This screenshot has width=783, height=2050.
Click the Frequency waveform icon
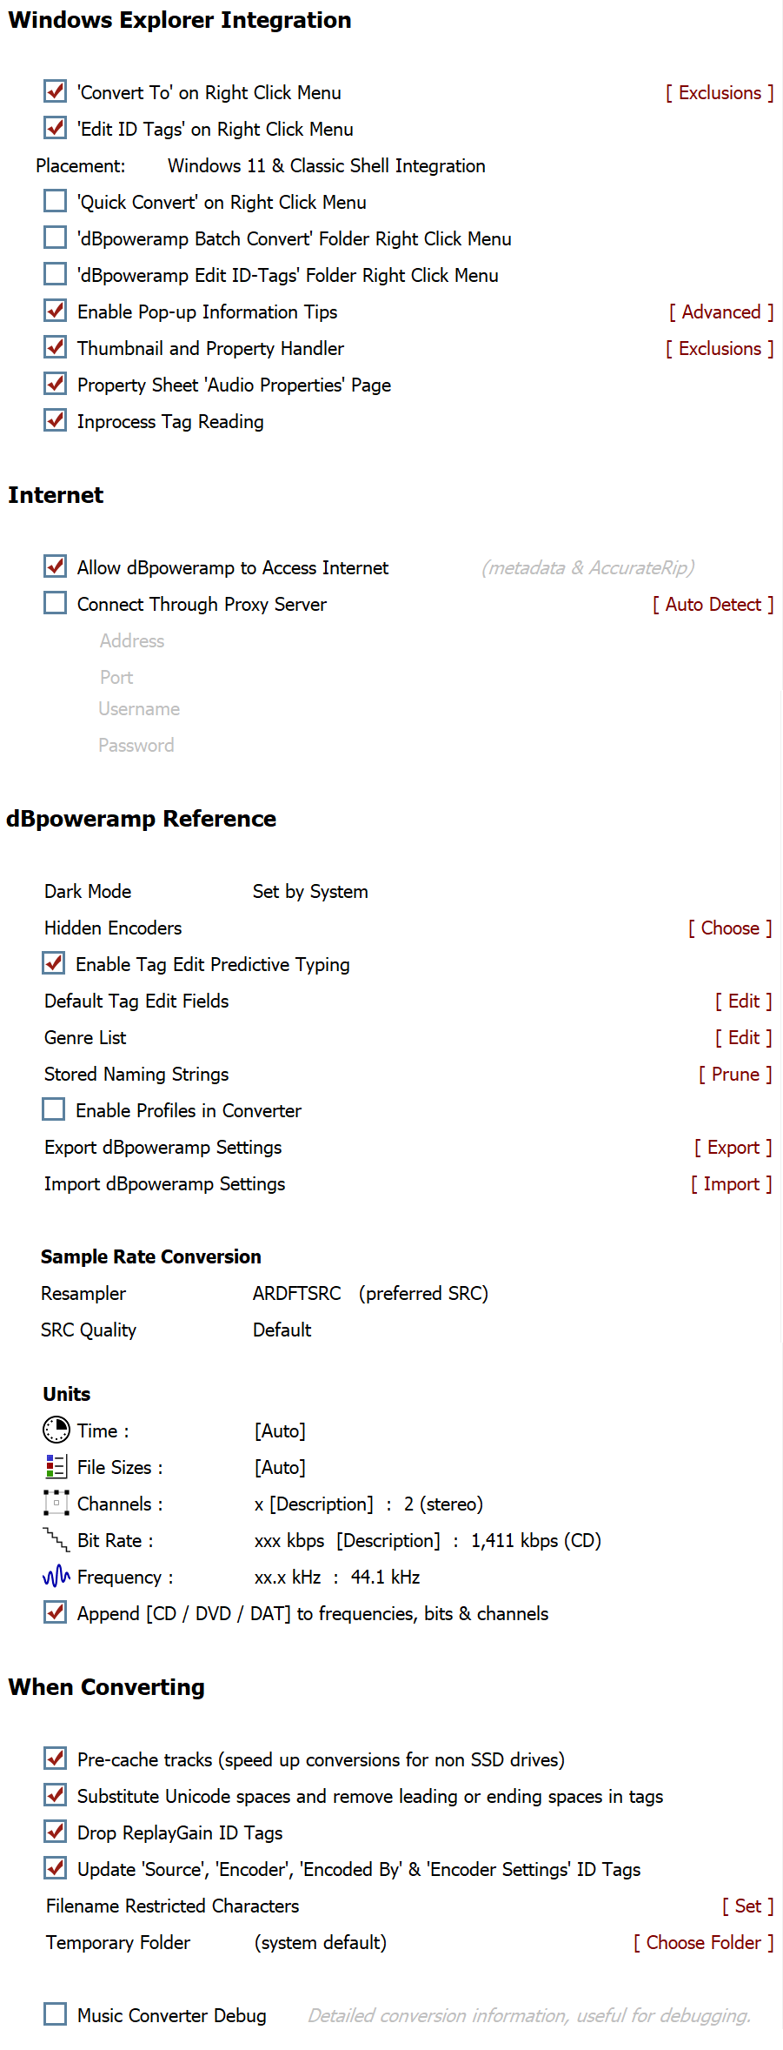(56, 1576)
